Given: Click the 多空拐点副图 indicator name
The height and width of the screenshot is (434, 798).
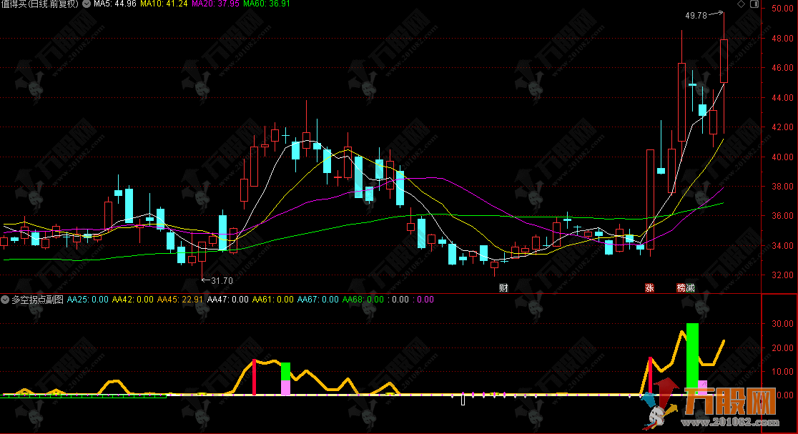Looking at the screenshot, I should click(37, 300).
